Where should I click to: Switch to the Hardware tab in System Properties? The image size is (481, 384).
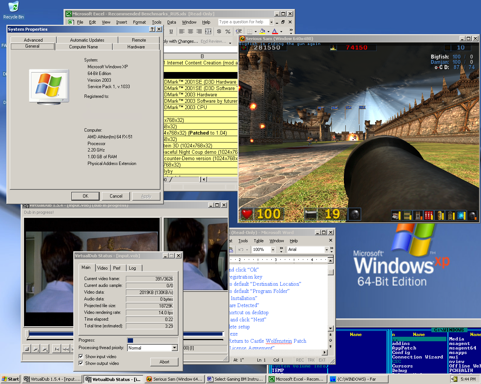[x=136, y=47]
